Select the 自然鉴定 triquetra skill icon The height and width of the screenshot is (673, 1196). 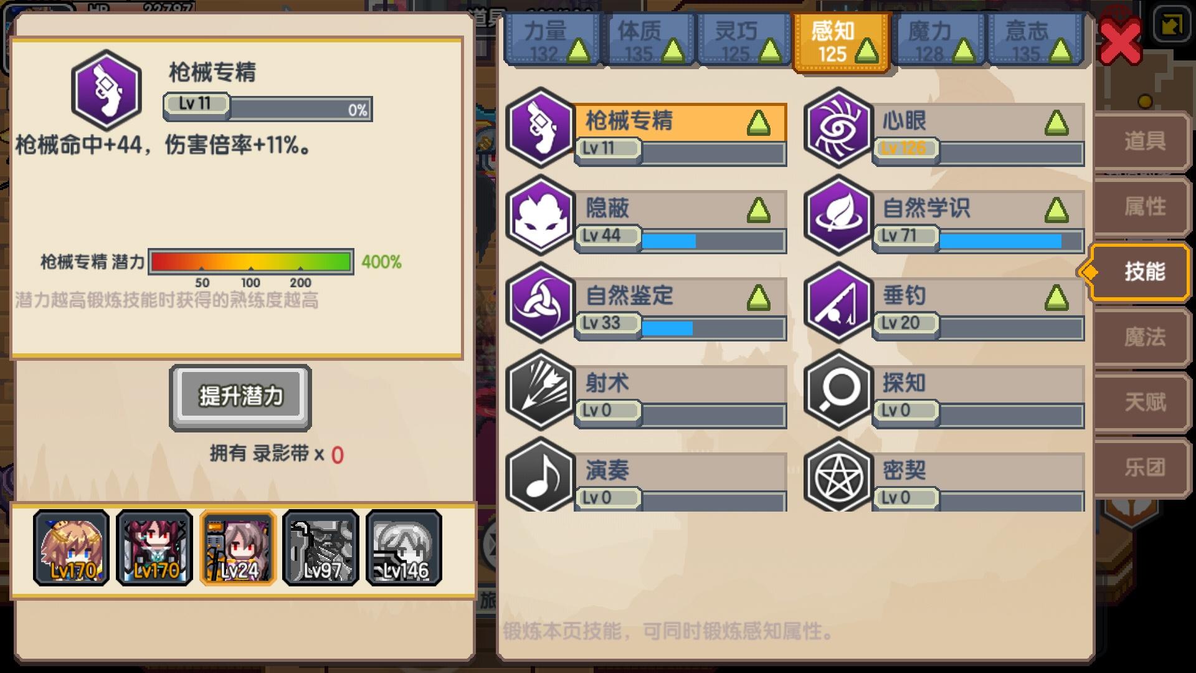tap(540, 302)
